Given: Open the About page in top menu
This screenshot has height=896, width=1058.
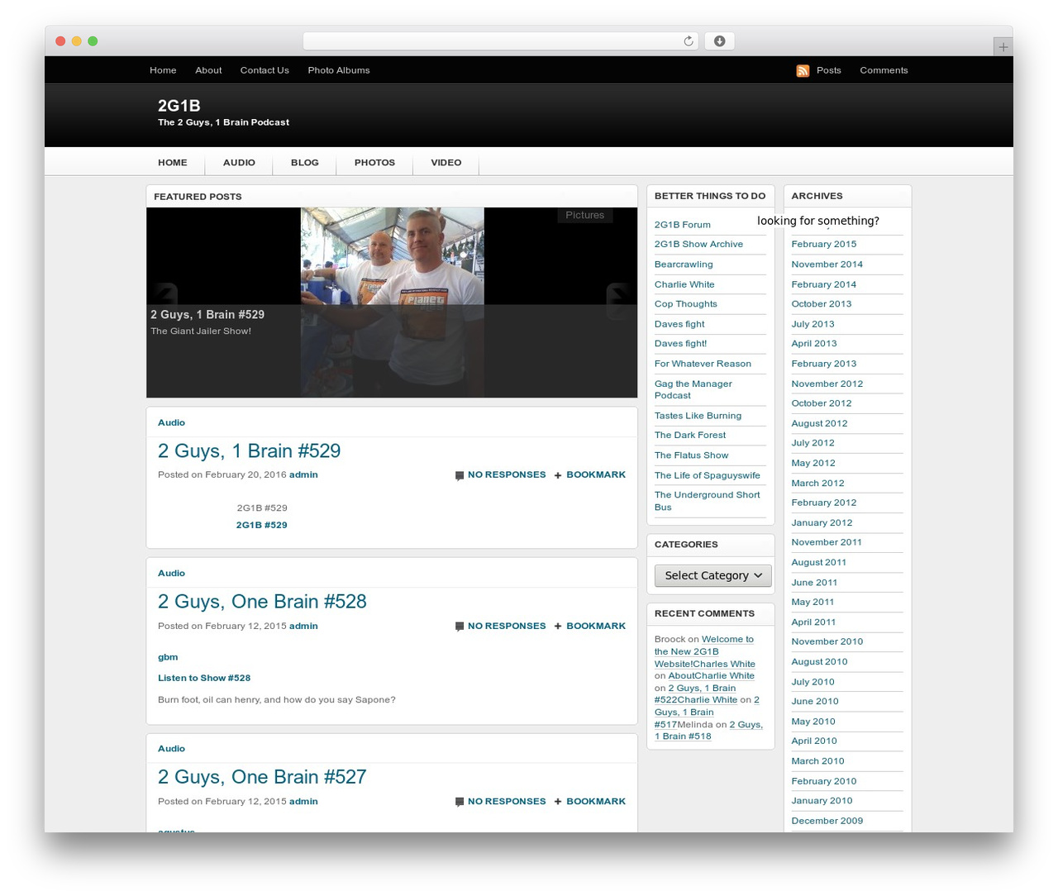Looking at the screenshot, I should coord(208,70).
